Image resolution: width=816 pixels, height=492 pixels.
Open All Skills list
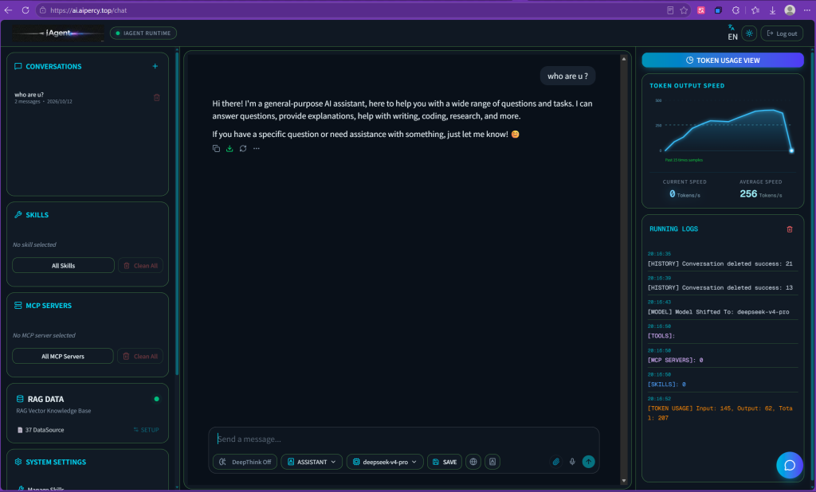63,266
